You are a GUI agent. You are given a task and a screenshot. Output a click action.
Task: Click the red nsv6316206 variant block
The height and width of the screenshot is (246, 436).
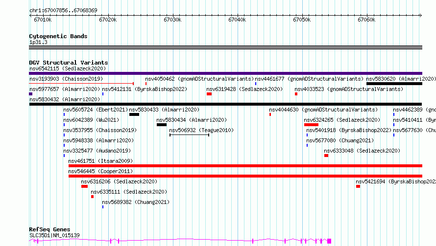[85, 186]
